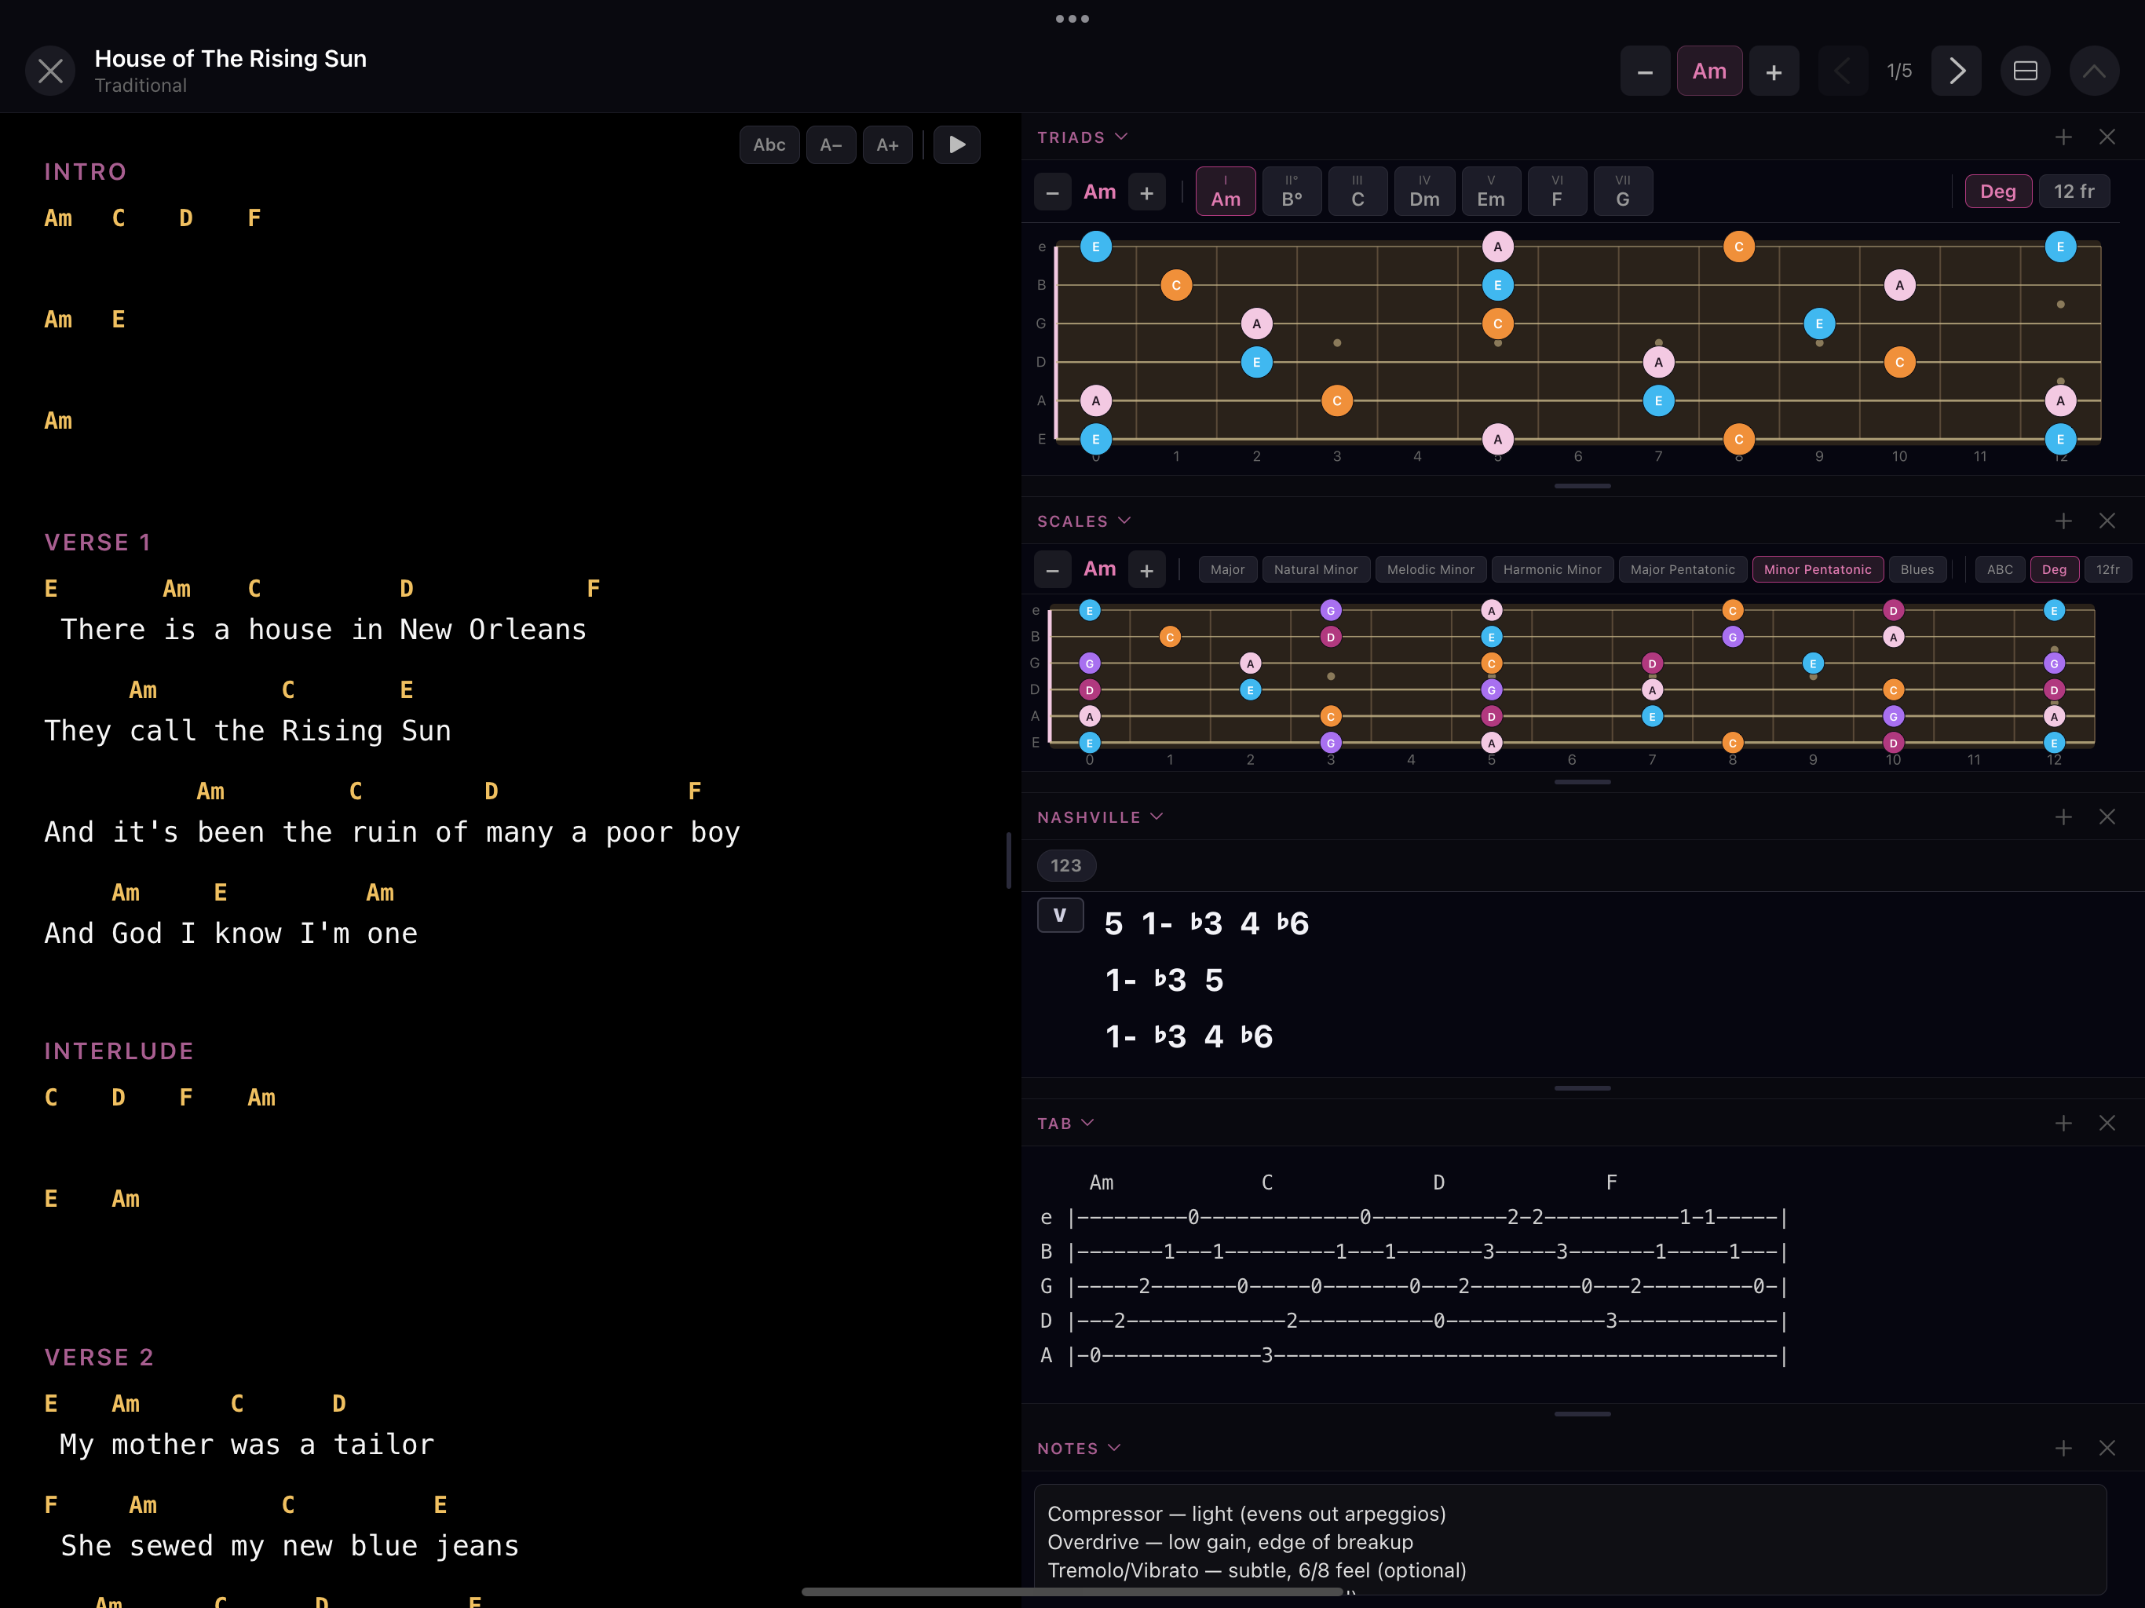Screen dimensions: 2145x1608
Task: Choose the Harmonic Minor scale
Action: pyautogui.click(x=1552, y=569)
